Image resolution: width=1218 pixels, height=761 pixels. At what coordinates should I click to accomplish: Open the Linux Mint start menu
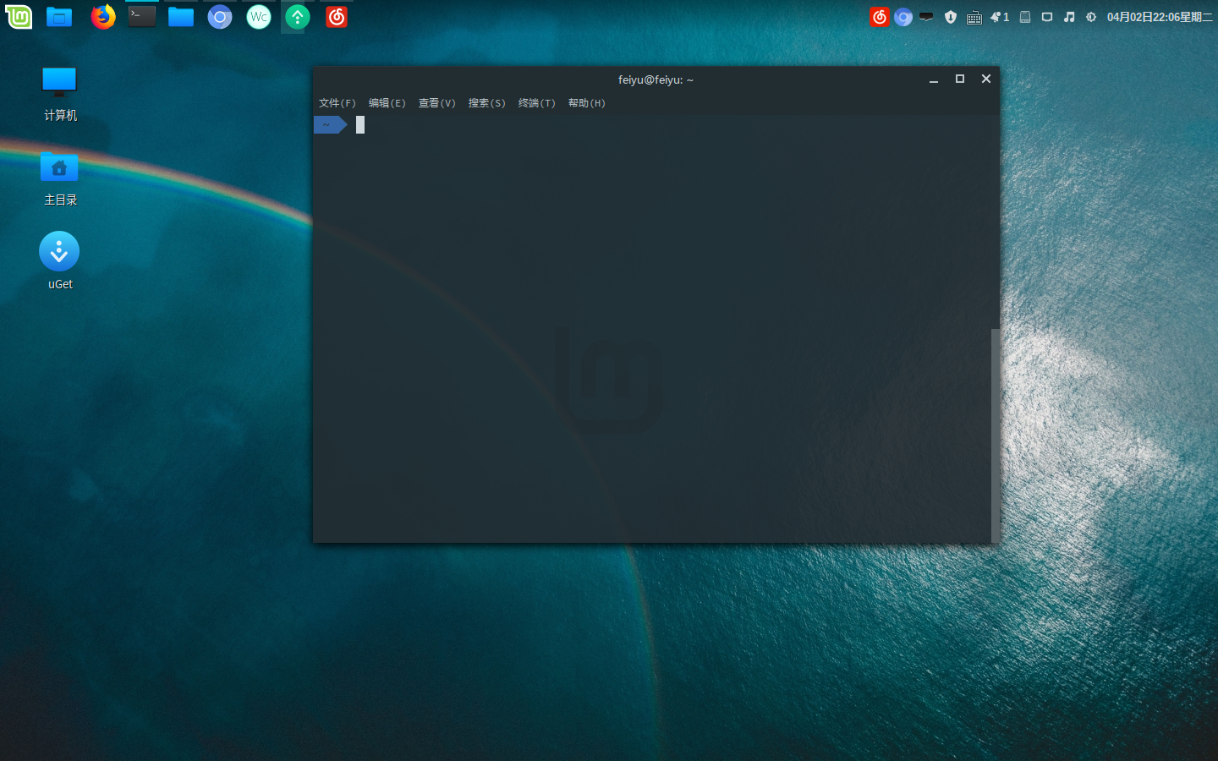19,16
